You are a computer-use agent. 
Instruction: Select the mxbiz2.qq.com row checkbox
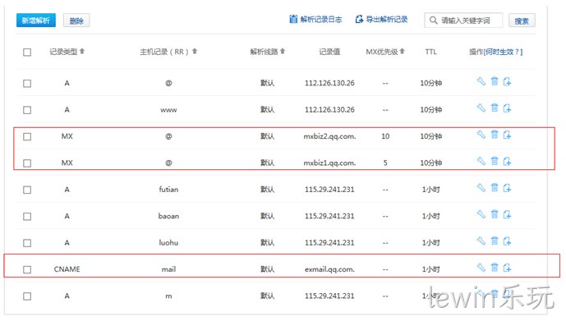(x=27, y=137)
